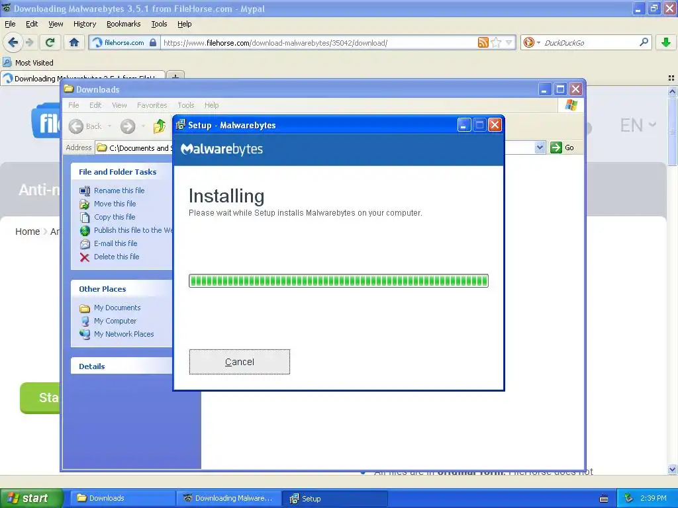Switch to Setup taskbar button
This screenshot has width=678, height=508.
coord(334,498)
